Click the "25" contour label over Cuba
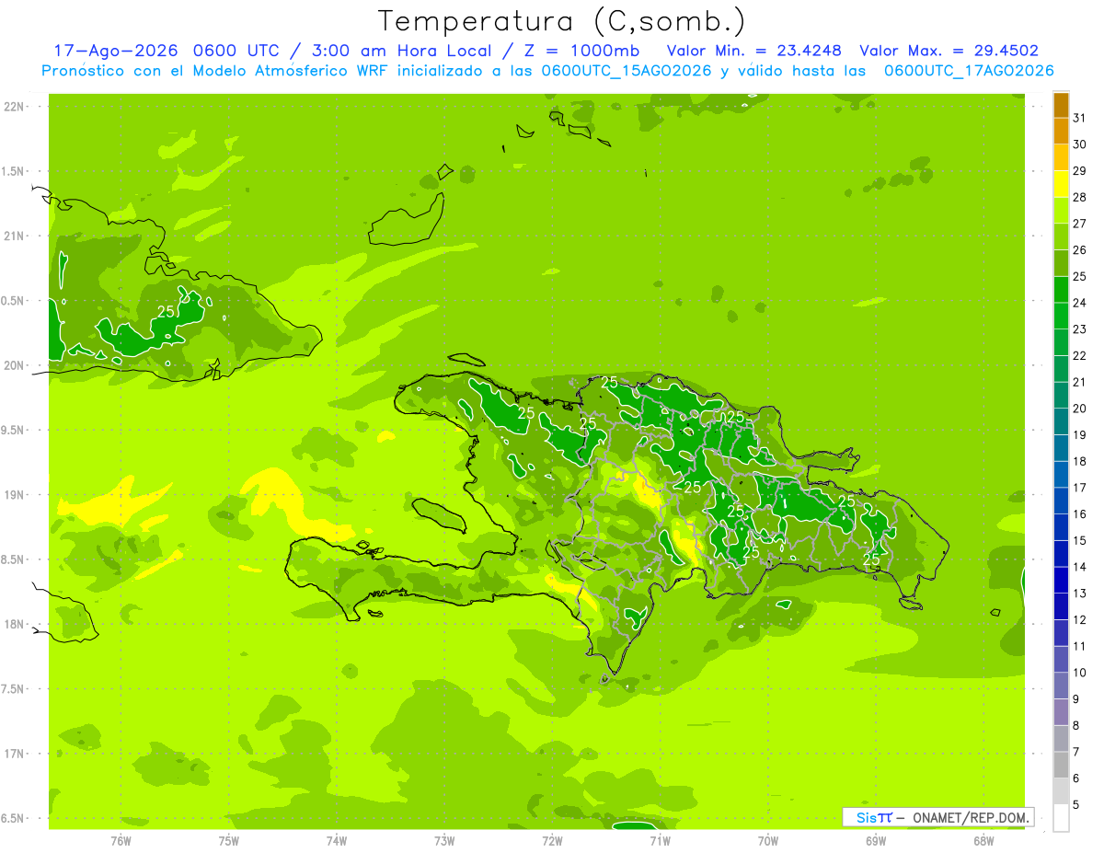This screenshot has height=853, width=1104. 166,312
